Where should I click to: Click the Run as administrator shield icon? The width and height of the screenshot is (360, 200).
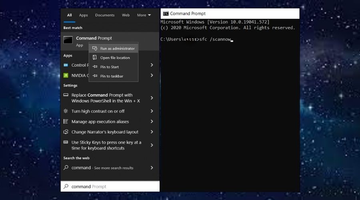click(x=94, y=48)
